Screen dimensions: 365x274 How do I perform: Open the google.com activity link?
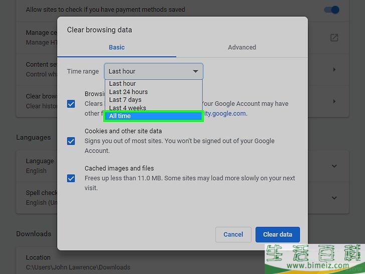(225, 113)
